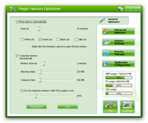
Task: Open the Advanced Optimizer section
Action: [118, 31]
